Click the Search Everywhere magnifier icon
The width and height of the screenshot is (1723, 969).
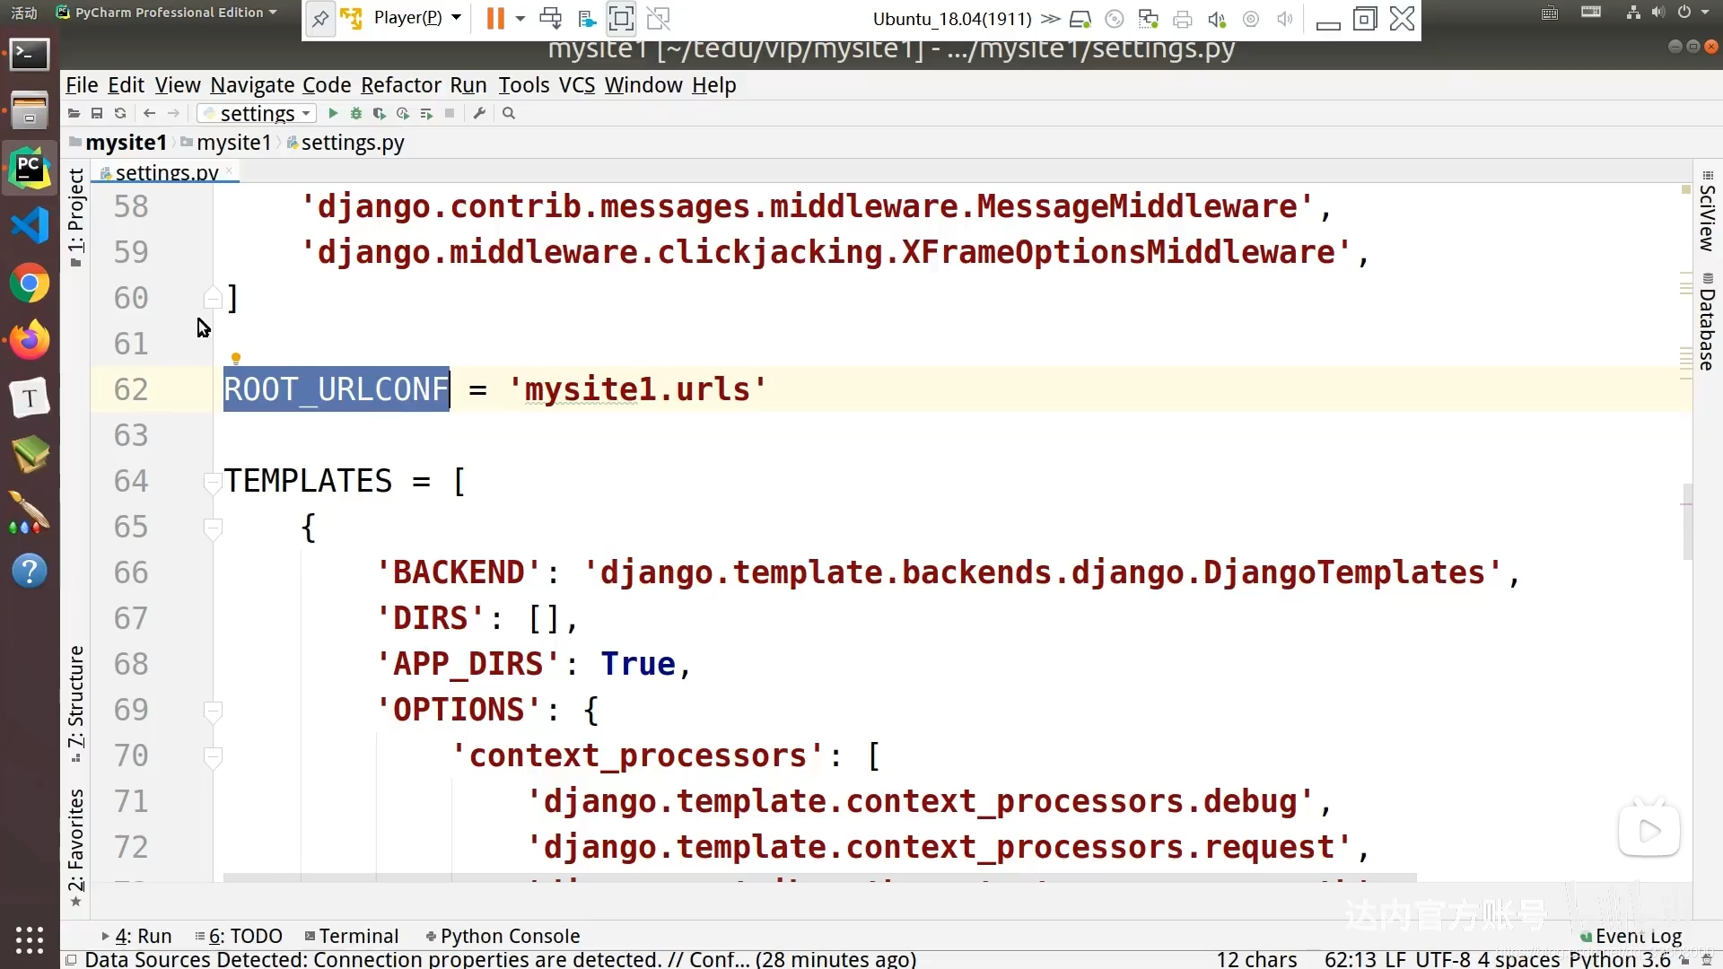509,113
